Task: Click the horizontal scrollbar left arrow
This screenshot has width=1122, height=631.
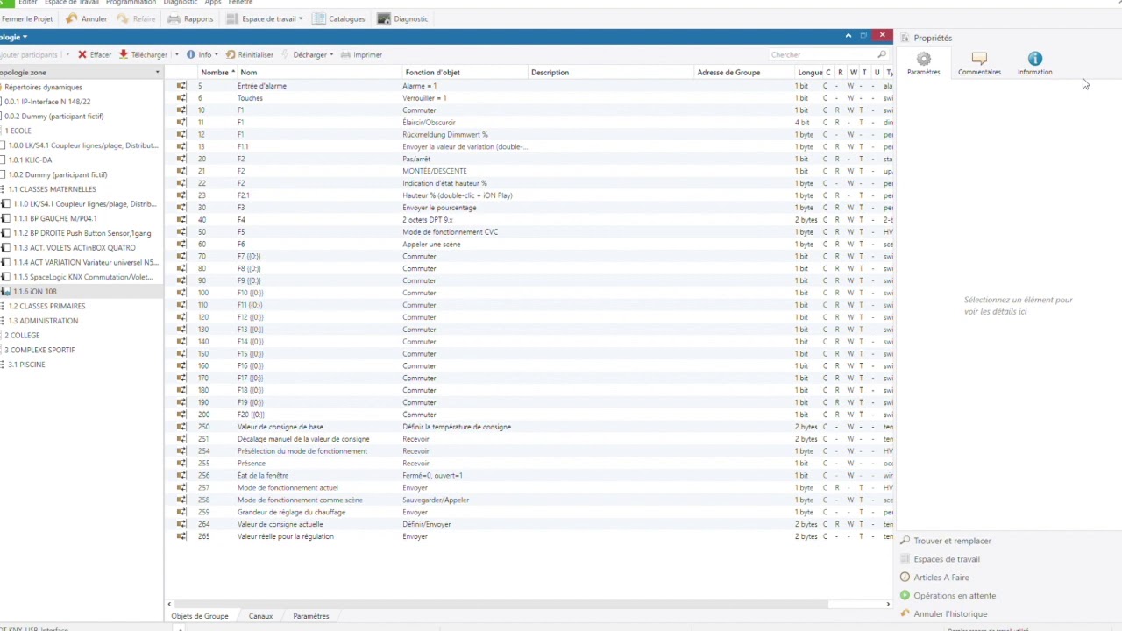Action: pyautogui.click(x=170, y=604)
